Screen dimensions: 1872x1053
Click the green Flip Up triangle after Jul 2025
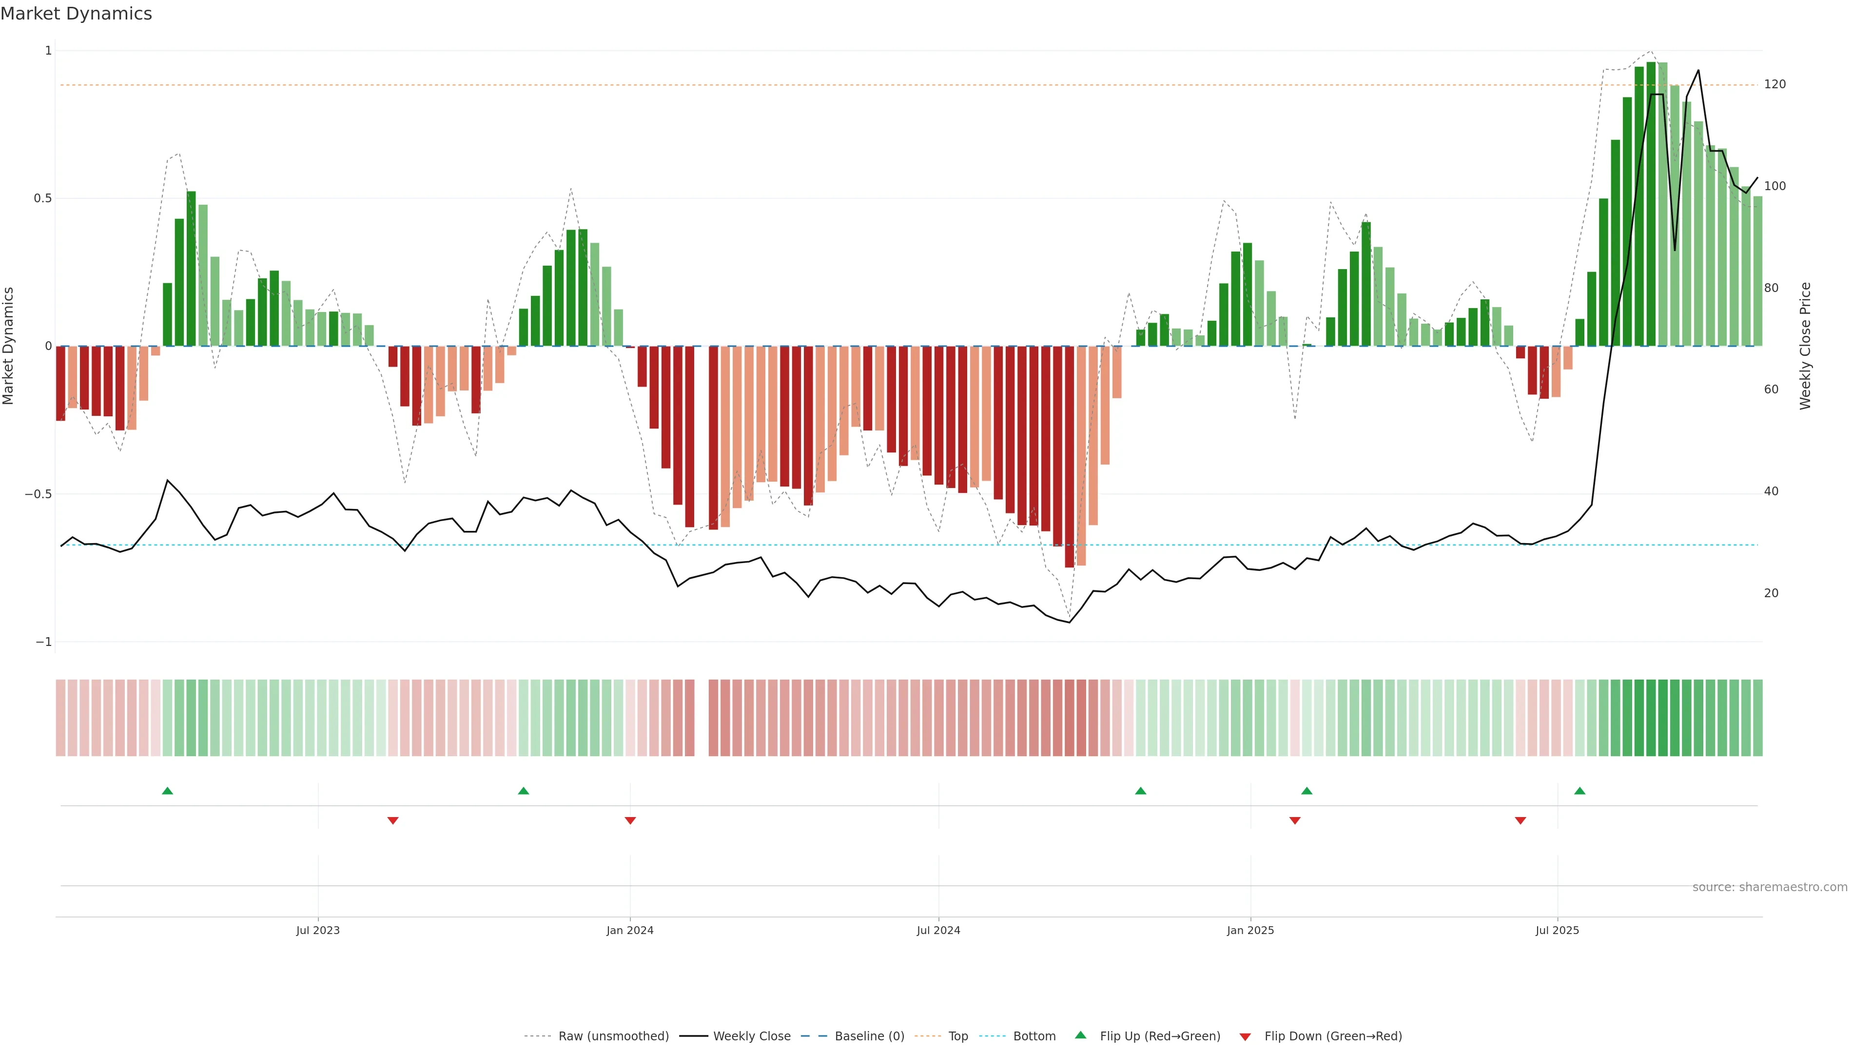point(1580,791)
